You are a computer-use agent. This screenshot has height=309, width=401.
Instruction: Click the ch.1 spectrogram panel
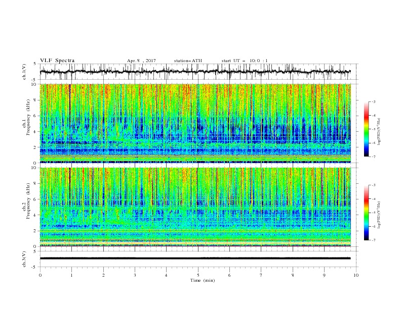(x=195, y=123)
